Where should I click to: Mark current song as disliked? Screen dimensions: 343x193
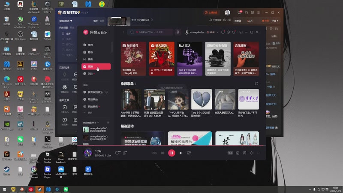point(189,153)
